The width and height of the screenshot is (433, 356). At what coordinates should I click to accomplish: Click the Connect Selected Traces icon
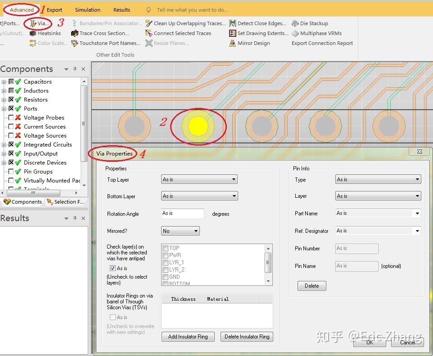pos(149,33)
